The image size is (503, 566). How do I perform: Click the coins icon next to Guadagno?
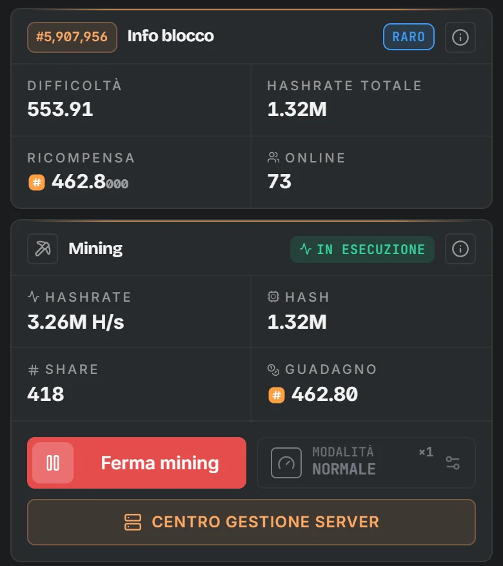[273, 369]
